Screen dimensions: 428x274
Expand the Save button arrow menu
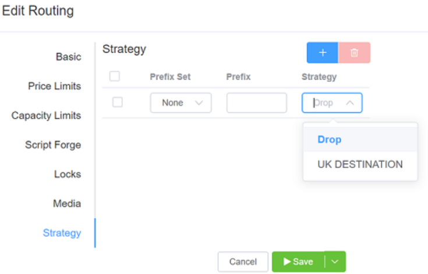click(x=335, y=261)
